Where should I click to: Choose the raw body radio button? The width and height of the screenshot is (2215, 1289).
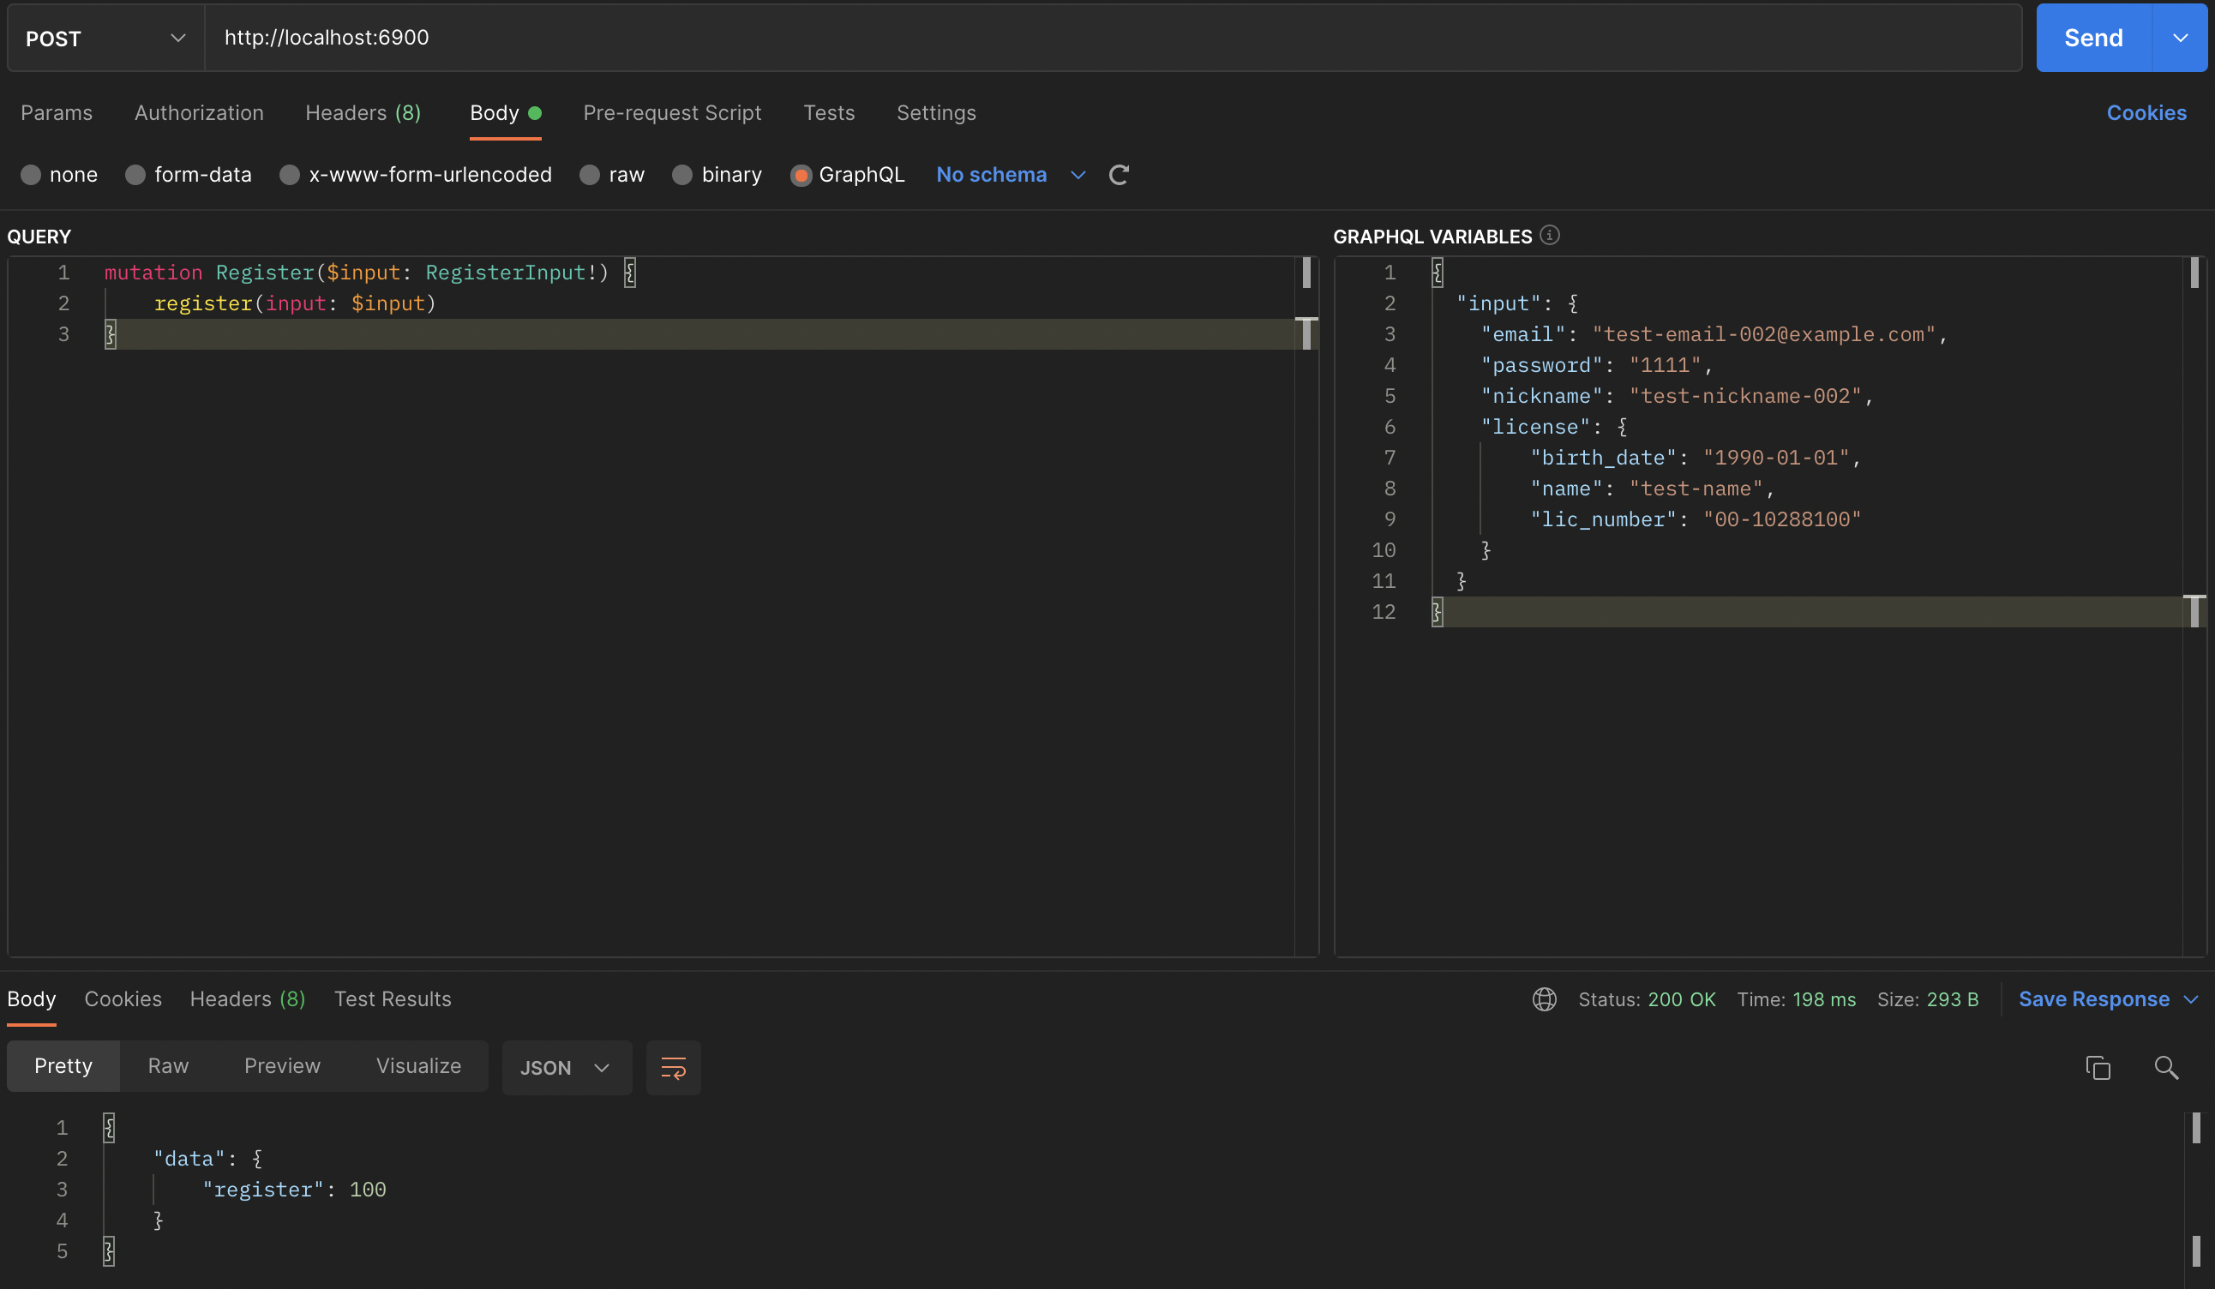coord(590,175)
